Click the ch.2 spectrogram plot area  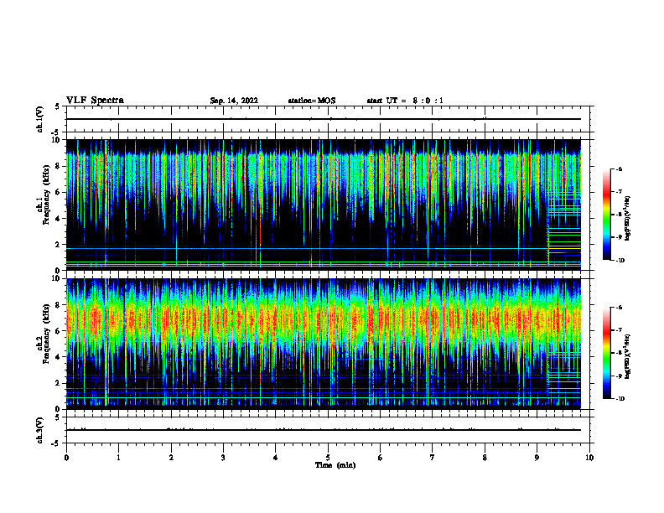pyautogui.click(x=324, y=344)
